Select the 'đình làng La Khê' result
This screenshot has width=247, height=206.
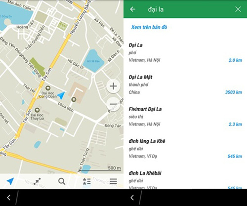click(185, 149)
